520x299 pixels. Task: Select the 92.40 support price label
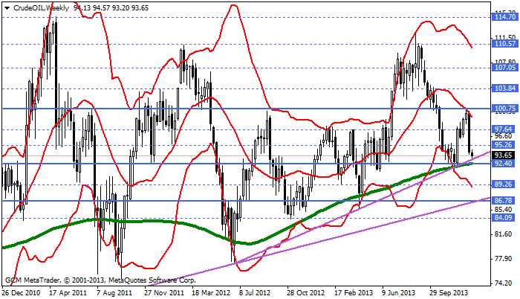coord(504,164)
